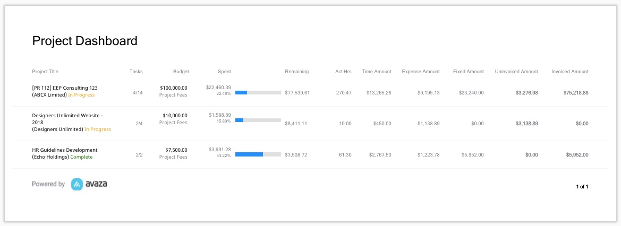Click the Project Title column header

coord(45,72)
